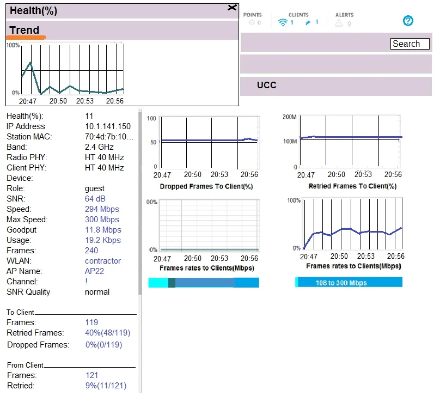Click the 294 Mbps speed value
The width and height of the screenshot is (434, 396).
click(102, 209)
